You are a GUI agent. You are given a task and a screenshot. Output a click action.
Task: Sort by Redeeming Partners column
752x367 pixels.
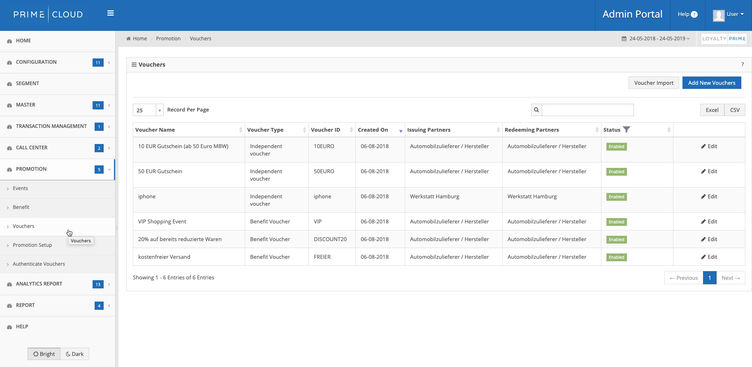point(552,130)
